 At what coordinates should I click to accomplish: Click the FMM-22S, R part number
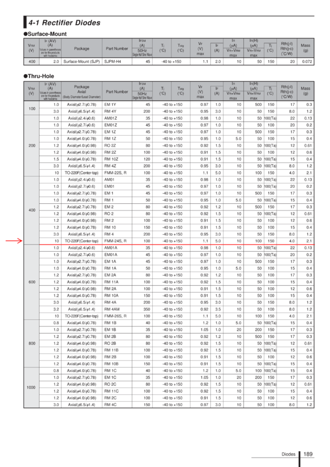(115, 173)
